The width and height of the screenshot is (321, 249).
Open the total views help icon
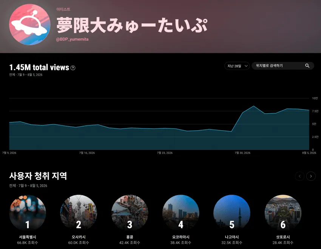(x=73, y=68)
